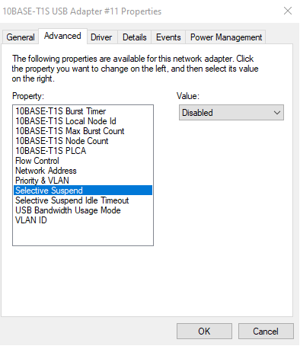The image size is (300, 346).
Task: Close the adapter Properties dialog
Action: [288, 11]
